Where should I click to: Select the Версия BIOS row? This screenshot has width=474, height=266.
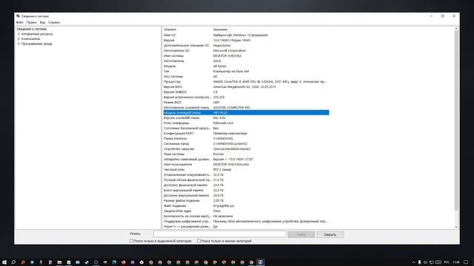click(x=246, y=87)
